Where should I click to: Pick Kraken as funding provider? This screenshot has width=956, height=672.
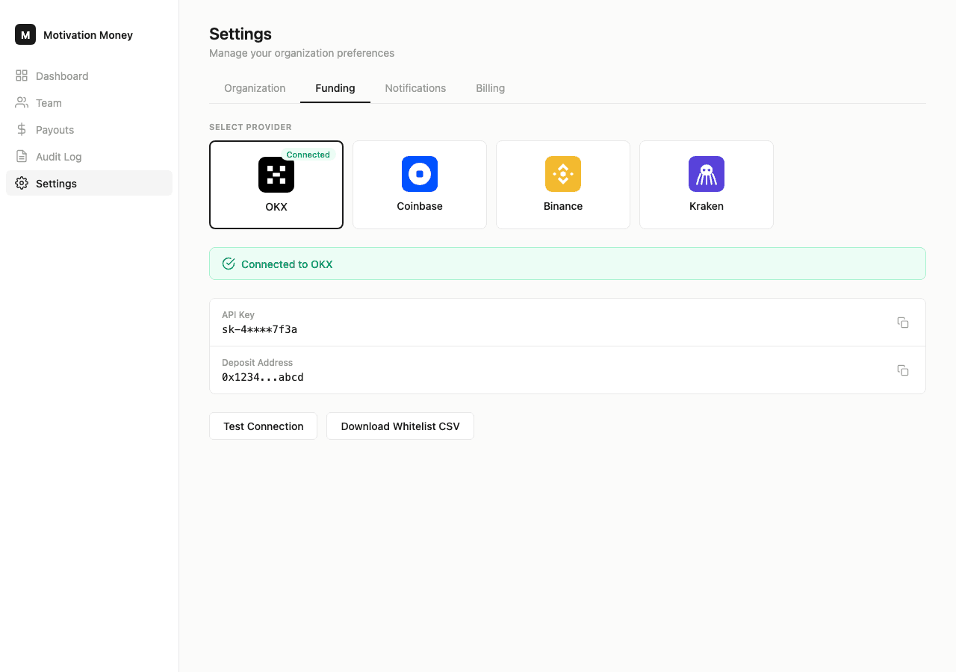click(707, 184)
